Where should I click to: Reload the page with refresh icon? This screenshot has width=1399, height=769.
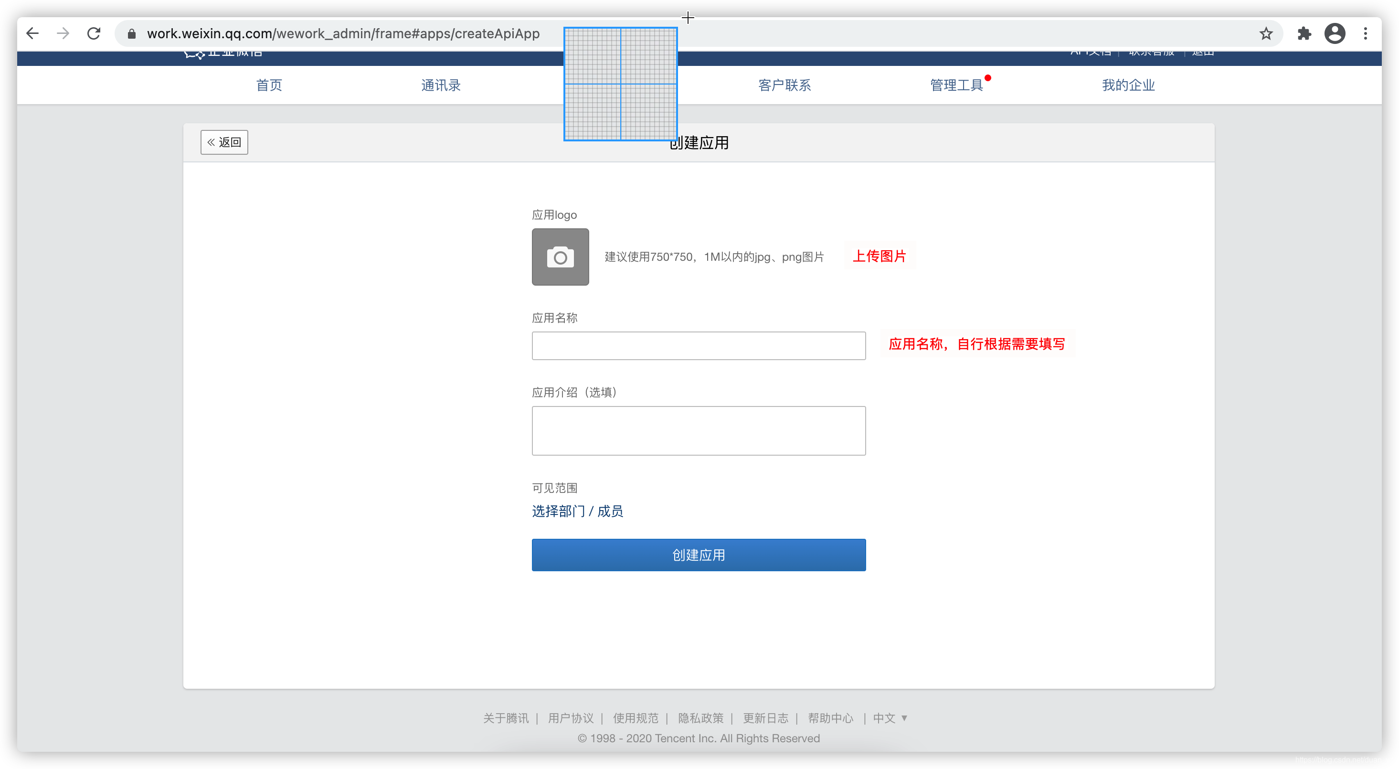[94, 34]
